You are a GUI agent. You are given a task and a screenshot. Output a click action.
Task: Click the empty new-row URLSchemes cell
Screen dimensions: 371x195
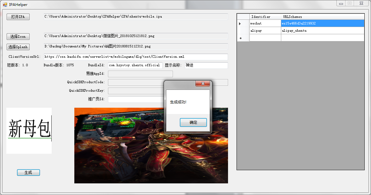[x=322, y=38]
